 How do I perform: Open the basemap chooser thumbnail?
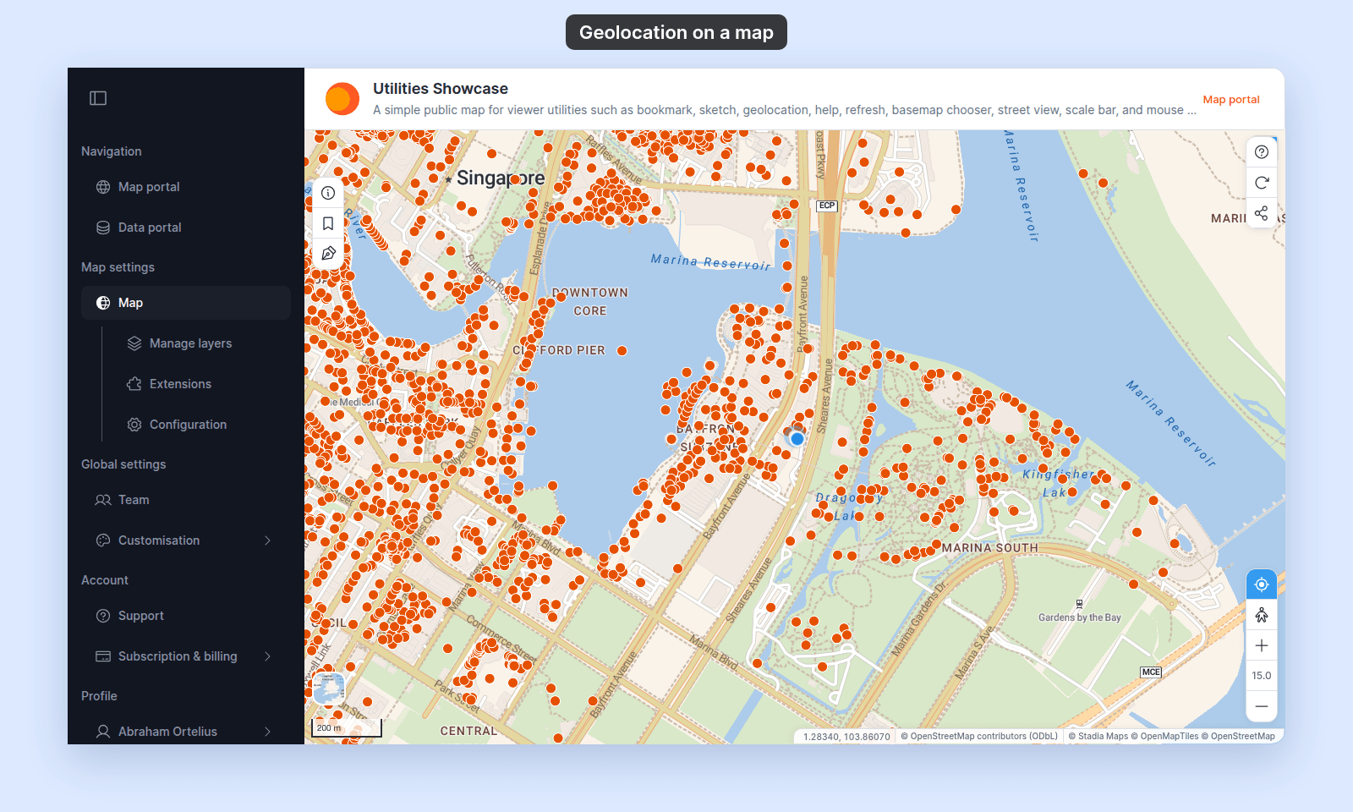(329, 689)
